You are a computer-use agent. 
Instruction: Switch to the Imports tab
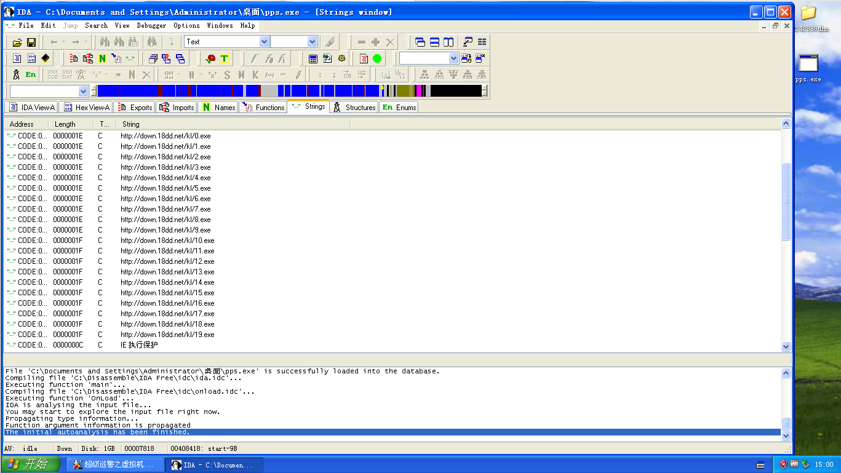point(177,107)
